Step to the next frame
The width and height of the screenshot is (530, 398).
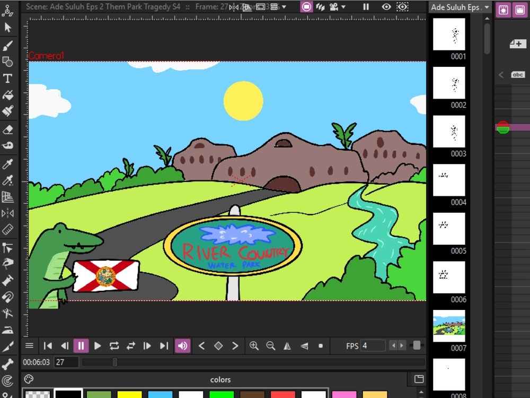[x=147, y=345]
